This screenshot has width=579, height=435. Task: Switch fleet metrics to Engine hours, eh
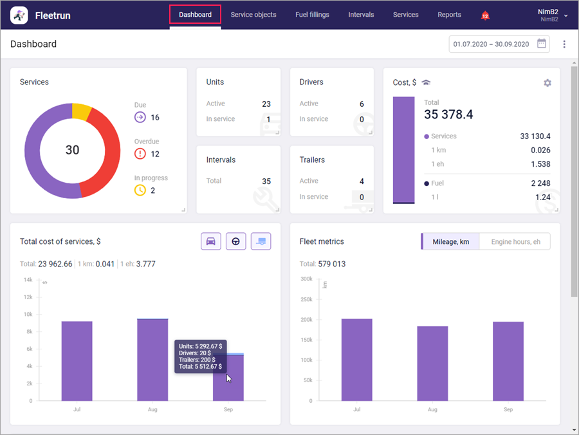coord(515,241)
